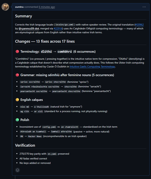The height and width of the screenshot is (179, 151).
Task: Open pull request #20962 link
Action: [x=140, y=25]
